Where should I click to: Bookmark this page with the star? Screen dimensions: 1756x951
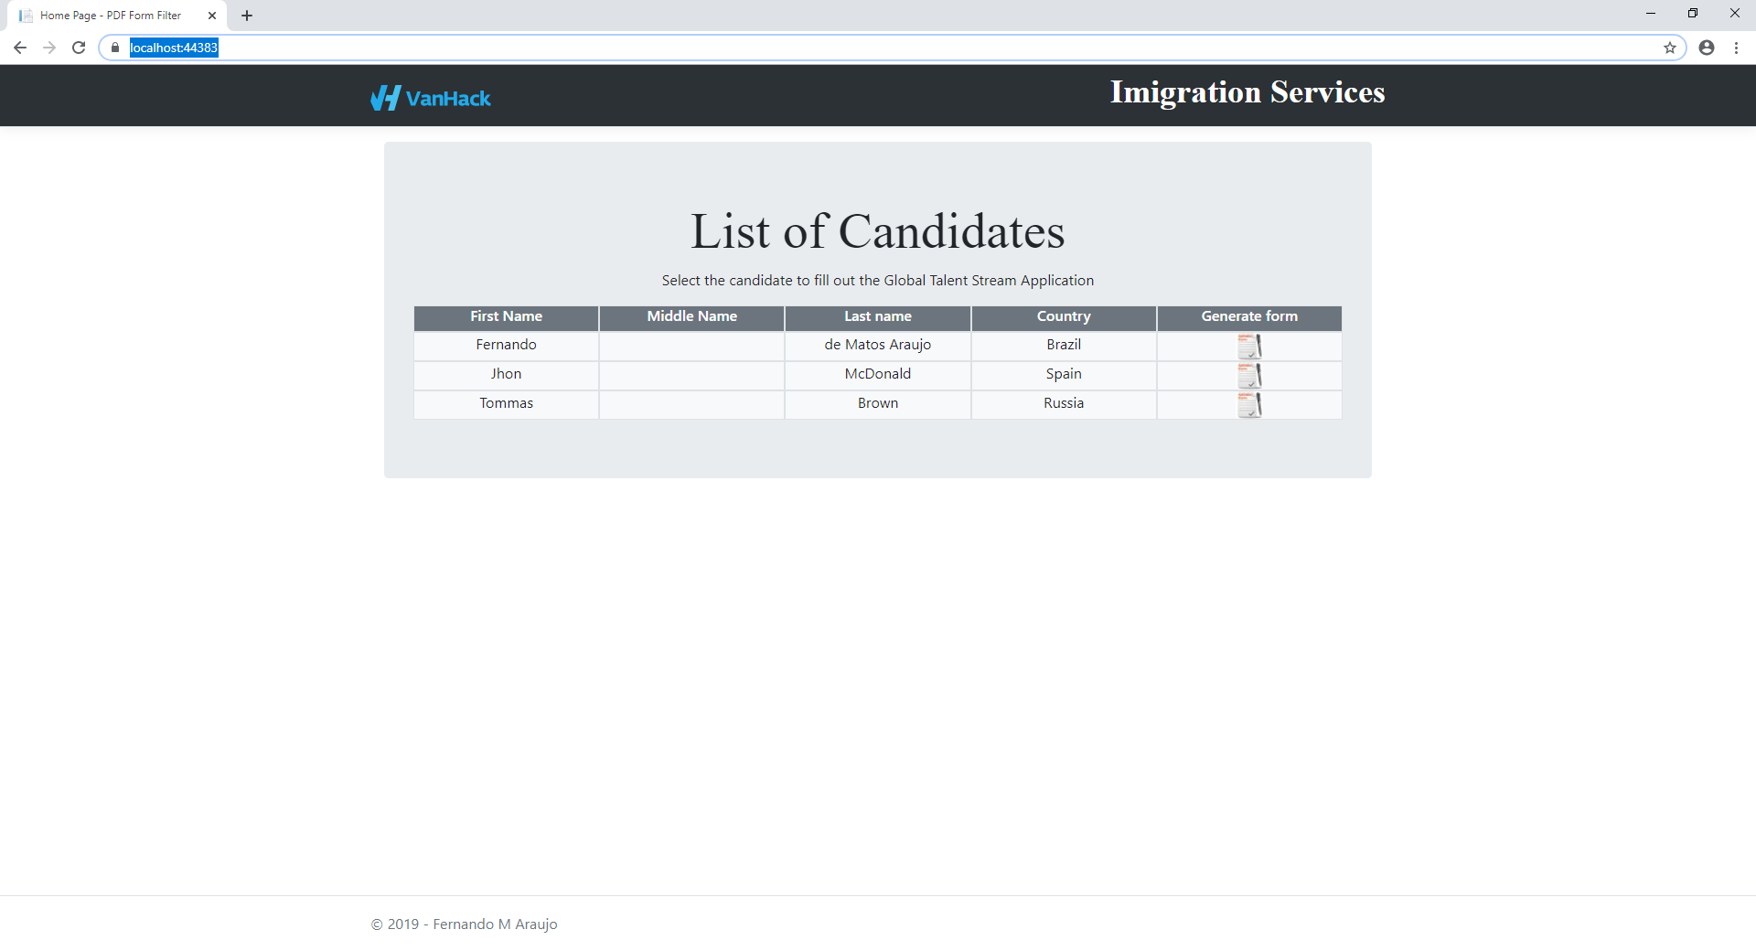(1669, 48)
